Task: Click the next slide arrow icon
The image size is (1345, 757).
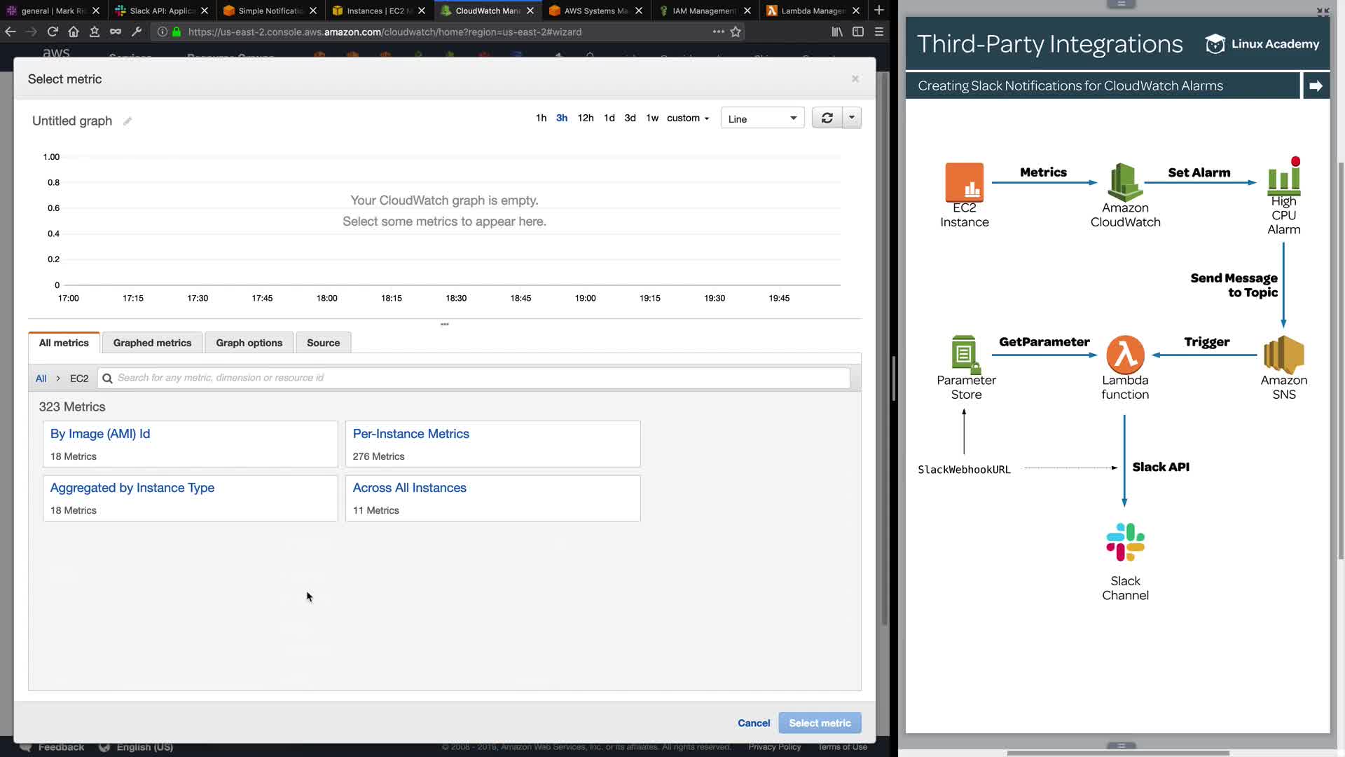Action: point(1316,86)
